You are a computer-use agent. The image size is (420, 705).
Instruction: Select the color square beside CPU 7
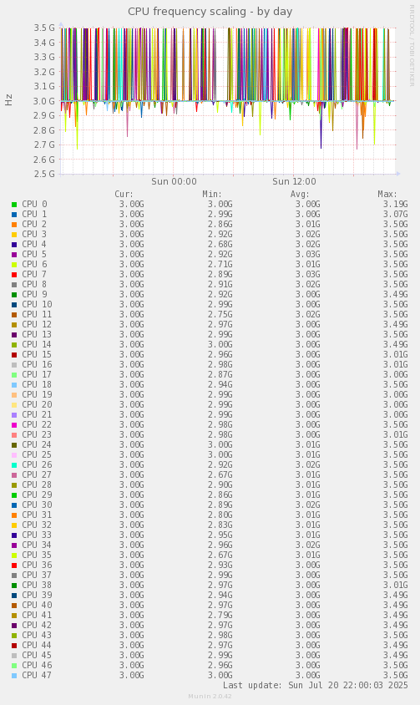[14, 275]
